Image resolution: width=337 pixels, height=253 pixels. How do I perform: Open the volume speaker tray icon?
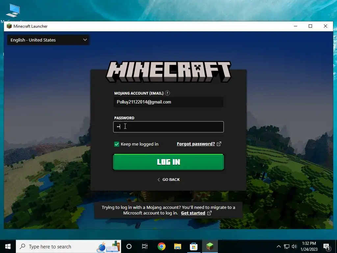(294, 246)
